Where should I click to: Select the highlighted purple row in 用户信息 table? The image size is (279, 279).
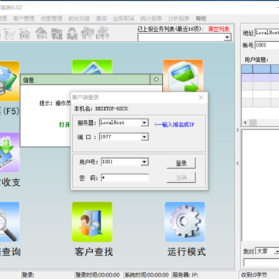coord(260,77)
